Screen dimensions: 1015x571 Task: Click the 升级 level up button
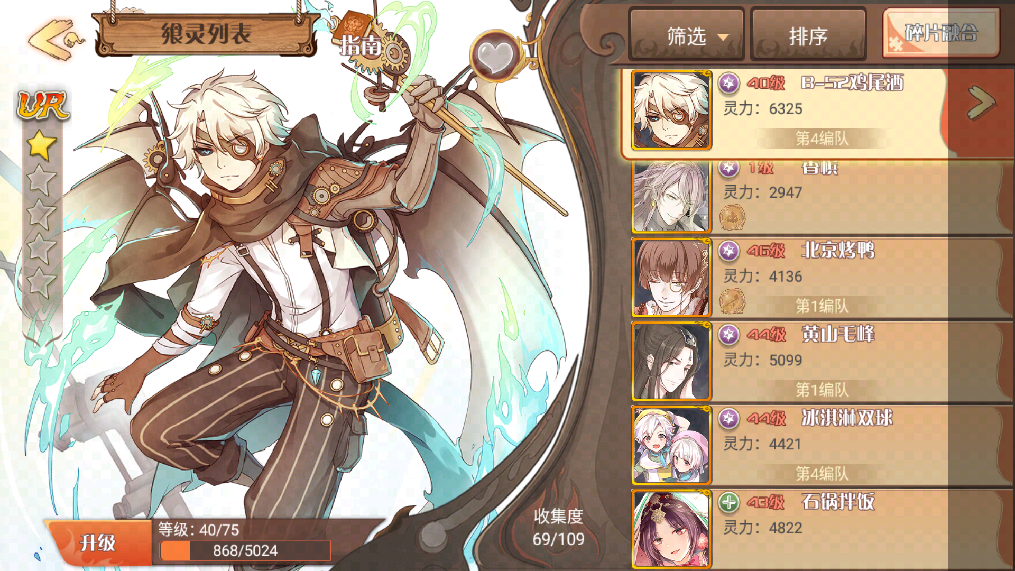98,542
